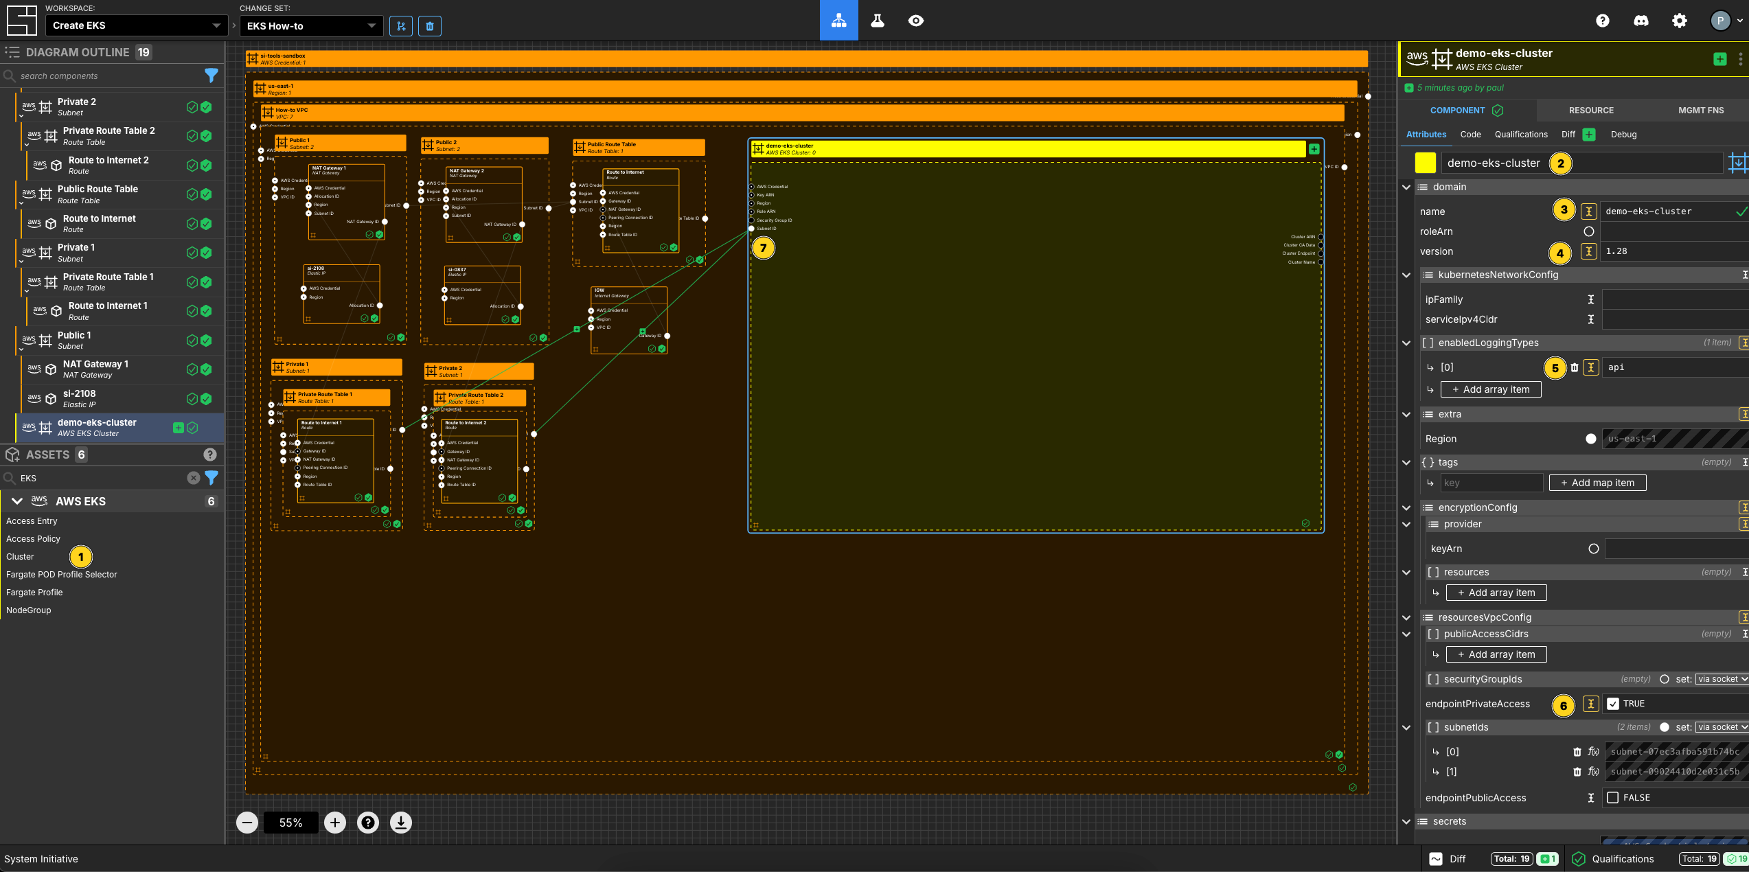Click Add map item for tags
1749x872 pixels.
tap(1597, 483)
